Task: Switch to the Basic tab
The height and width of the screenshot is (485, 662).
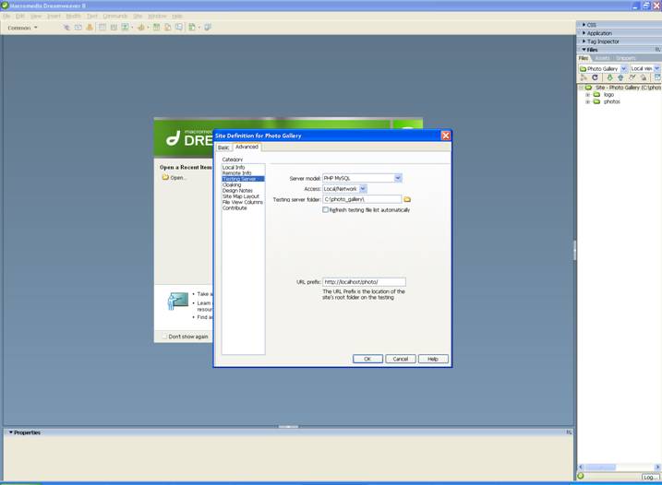Action: [223, 148]
